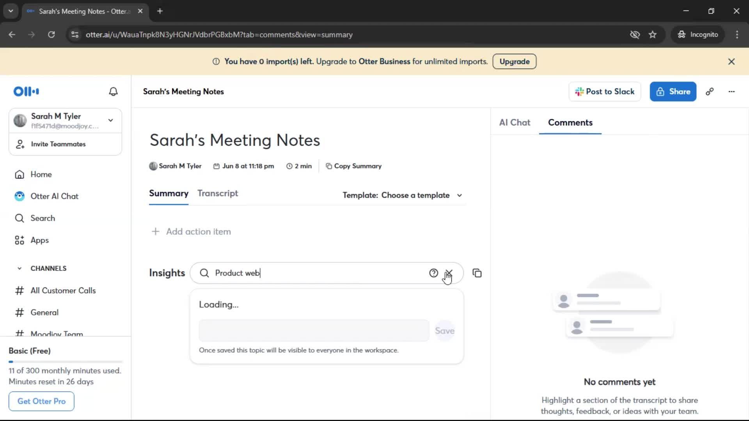Click the Basic (Free) plan label
The width and height of the screenshot is (749, 421).
[x=30, y=351]
